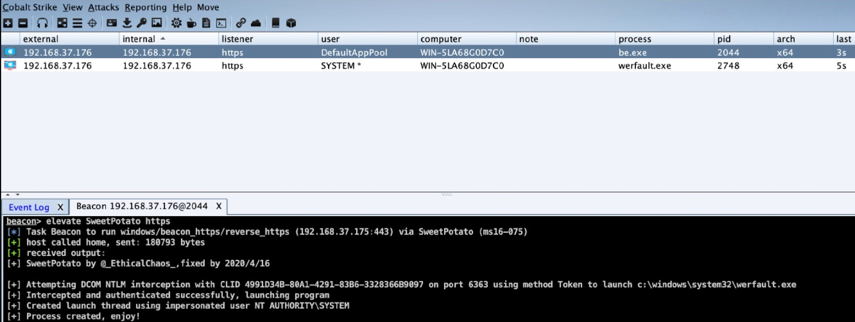Open the Help menu

(x=182, y=7)
